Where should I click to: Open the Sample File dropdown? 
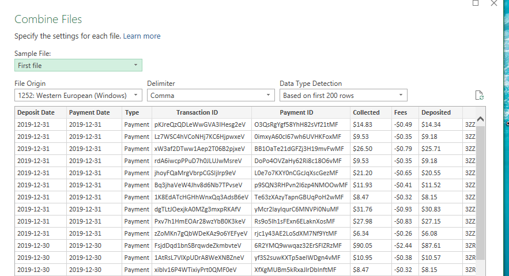click(78, 66)
